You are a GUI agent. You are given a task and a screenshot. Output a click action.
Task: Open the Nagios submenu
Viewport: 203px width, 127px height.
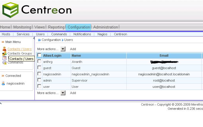point(103,34)
